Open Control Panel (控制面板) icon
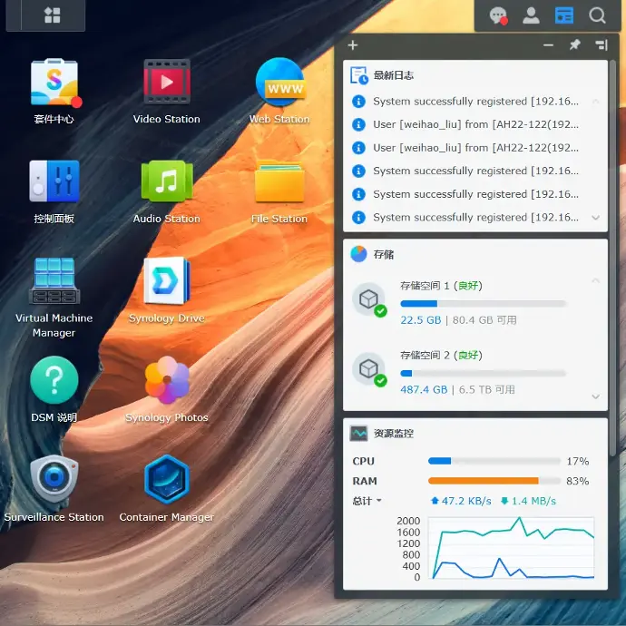This screenshot has height=626, width=626. click(x=54, y=182)
